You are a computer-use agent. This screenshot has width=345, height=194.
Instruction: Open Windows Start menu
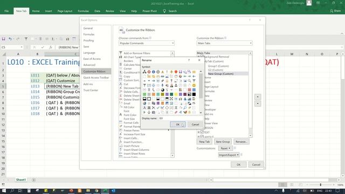(4, 191)
